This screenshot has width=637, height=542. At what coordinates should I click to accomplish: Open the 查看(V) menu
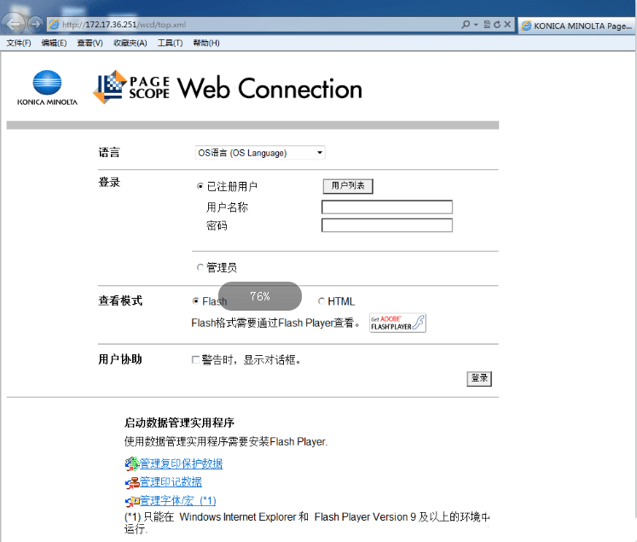click(90, 43)
